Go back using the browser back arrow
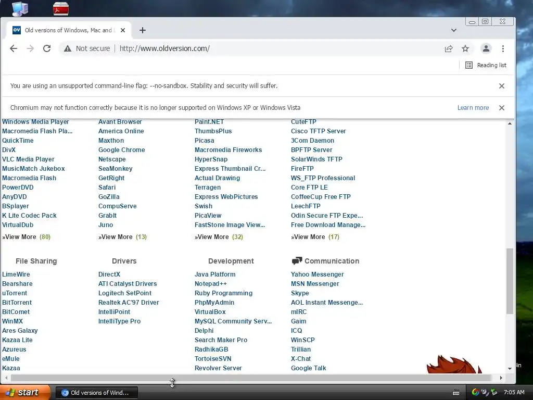 (14, 48)
